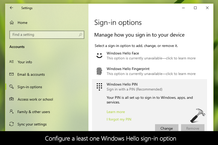Screen dimensions: 218x145
Task: Select the Windows Hello Fingerprint option
Action: click(x=149, y=71)
